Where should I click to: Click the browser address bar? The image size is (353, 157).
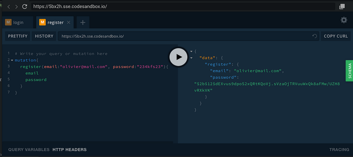click(x=183, y=7)
